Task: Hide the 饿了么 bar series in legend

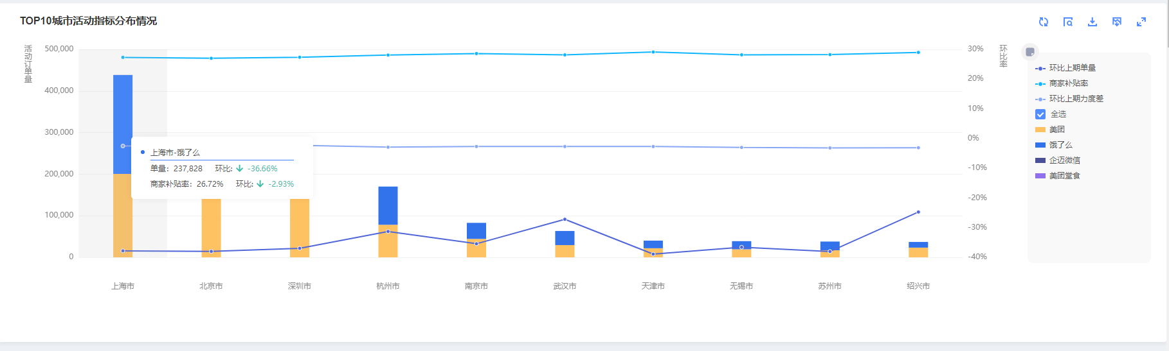Action: pos(1054,145)
